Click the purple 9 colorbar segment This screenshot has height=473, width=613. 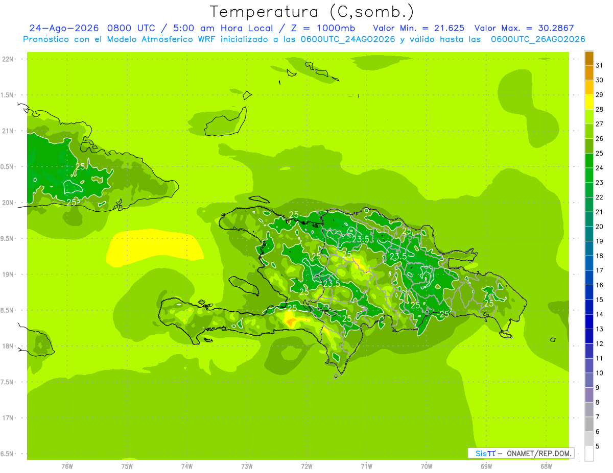coord(589,395)
